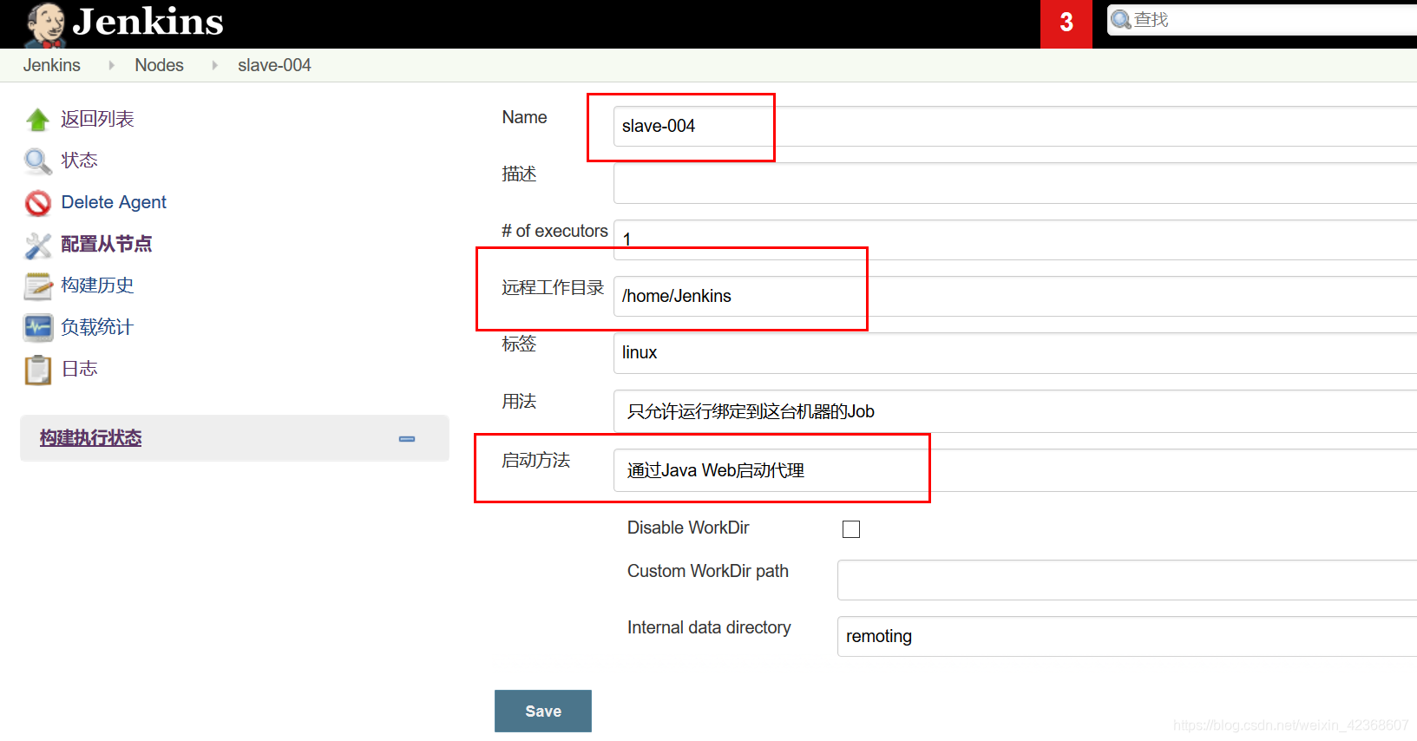Click the 启动方法 label text
This screenshot has height=741, width=1417.
coord(535,460)
